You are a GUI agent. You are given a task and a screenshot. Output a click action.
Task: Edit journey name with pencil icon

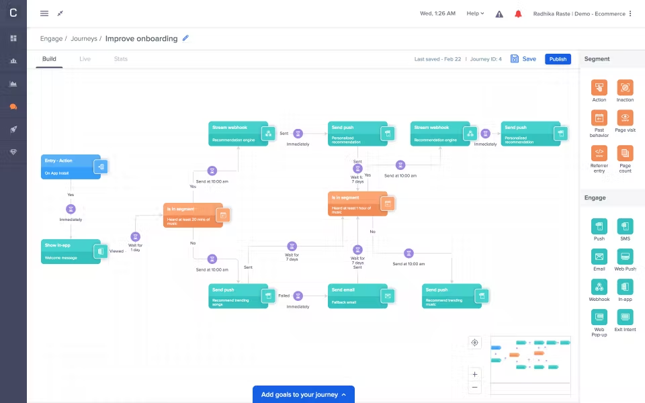pyautogui.click(x=185, y=38)
